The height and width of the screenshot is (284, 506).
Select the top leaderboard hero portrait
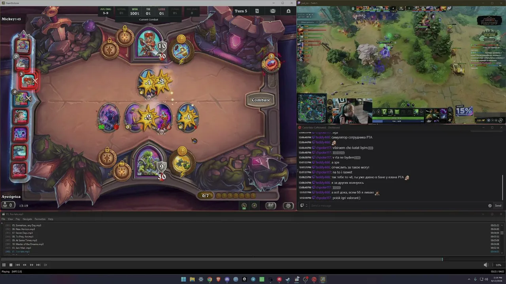23,46
